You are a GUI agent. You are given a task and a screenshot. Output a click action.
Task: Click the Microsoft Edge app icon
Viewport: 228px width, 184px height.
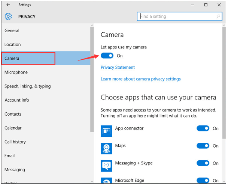click(x=106, y=181)
